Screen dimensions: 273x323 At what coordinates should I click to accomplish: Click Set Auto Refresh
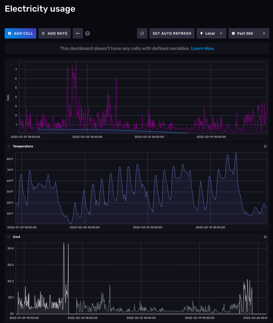172,33
